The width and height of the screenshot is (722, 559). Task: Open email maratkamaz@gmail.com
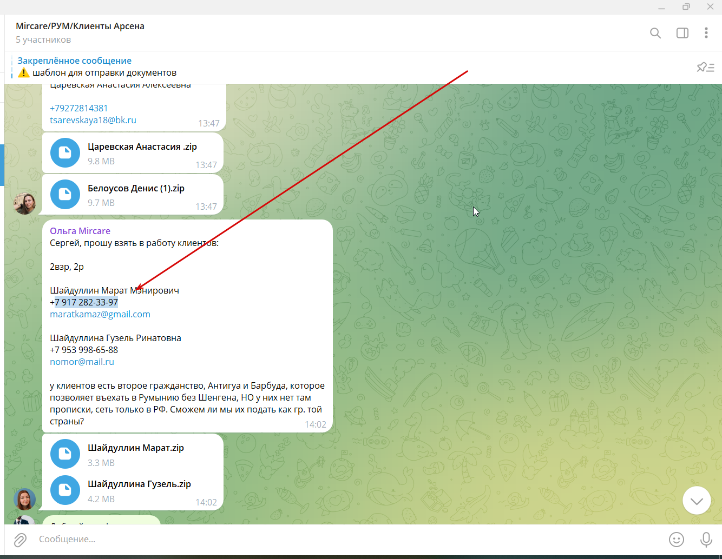[100, 314]
